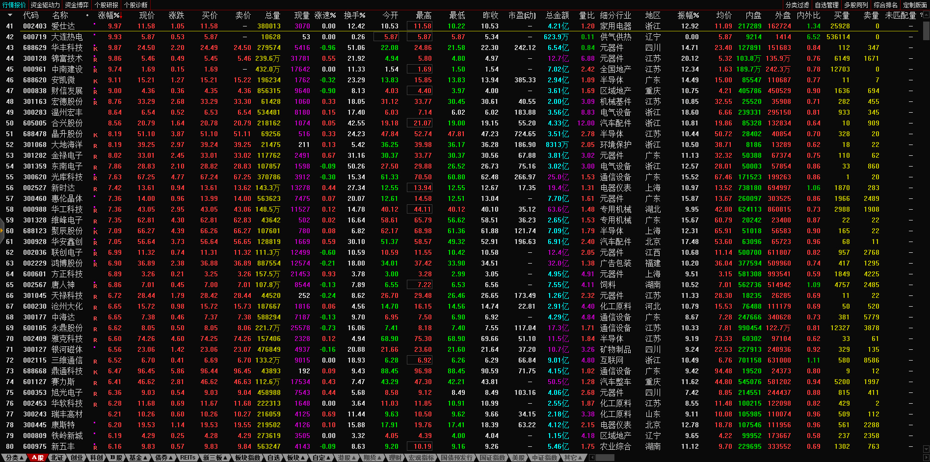This screenshot has height=462, width=930.
Task: Select the 爱仕达 stock row
Action: point(63,26)
